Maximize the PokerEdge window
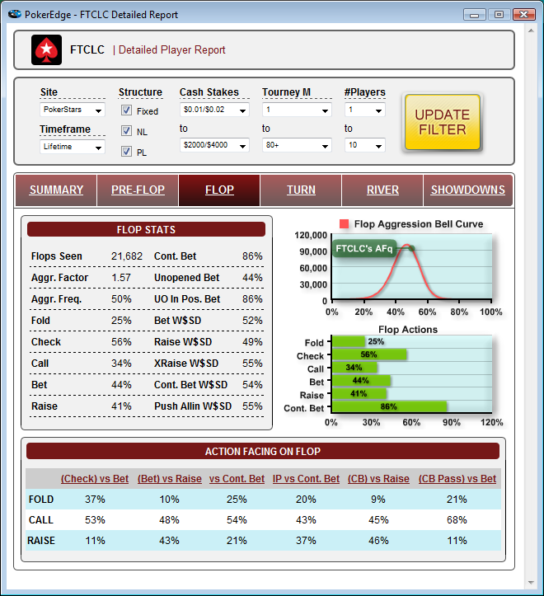Screen dimensions: 544x596 499,15
